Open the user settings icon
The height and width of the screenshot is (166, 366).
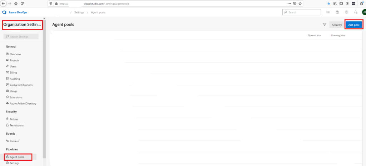tap(356, 12)
